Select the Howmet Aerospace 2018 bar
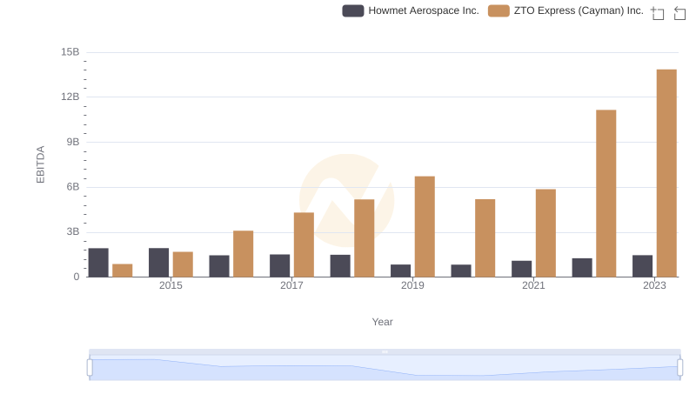This screenshot has height=401, width=696. 340,265
